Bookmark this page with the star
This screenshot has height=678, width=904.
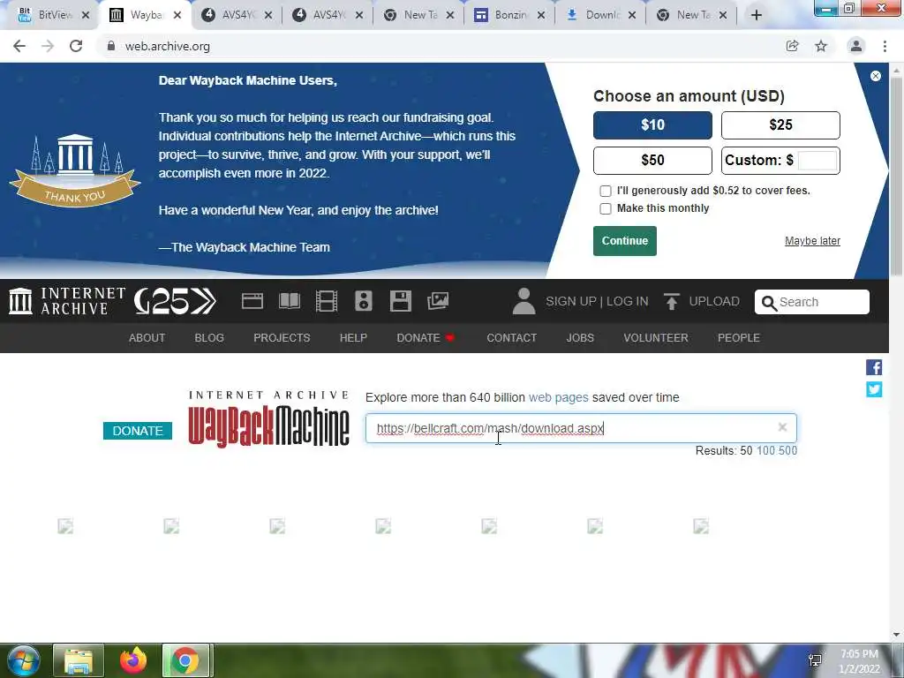tap(821, 46)
